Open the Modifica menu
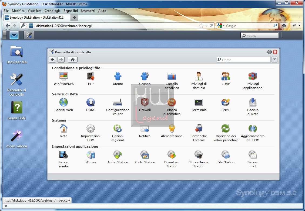The width and height of the screenshot is (305, 211). [18, 11]
